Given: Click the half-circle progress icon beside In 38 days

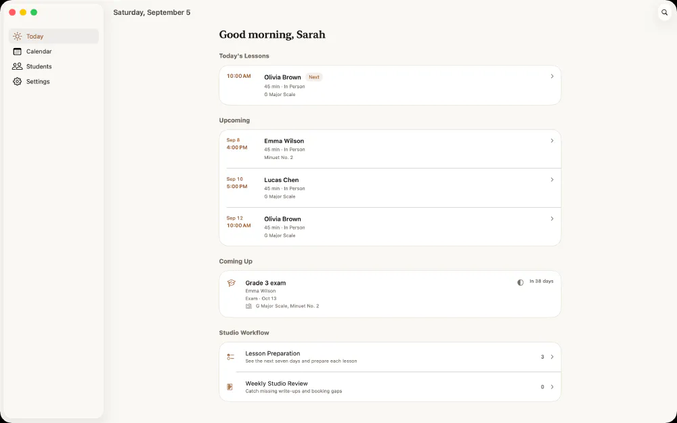Looking at the screenshot, I should pos(520,282).
